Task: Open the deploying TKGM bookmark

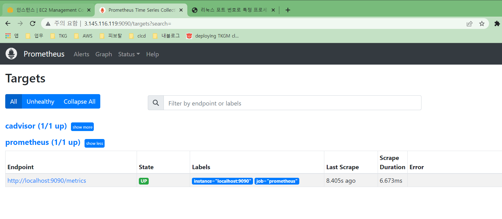Action: (213, 36)
